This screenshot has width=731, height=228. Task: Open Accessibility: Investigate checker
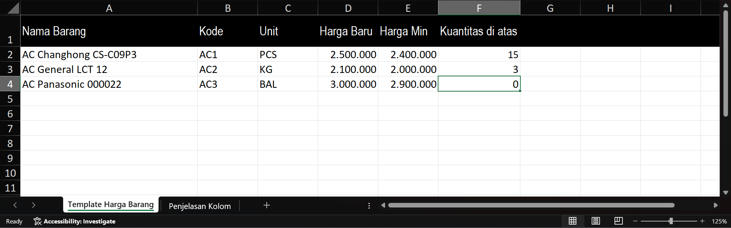75,221
